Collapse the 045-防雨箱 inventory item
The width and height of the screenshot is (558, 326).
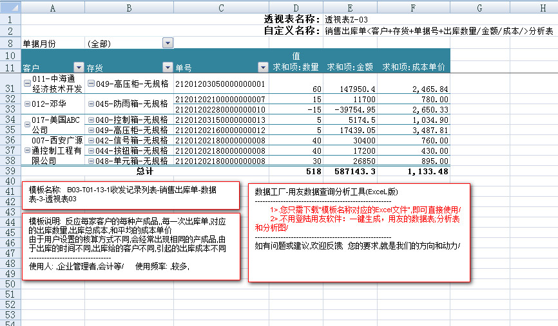pyautogui.click(x=91, y=103)
